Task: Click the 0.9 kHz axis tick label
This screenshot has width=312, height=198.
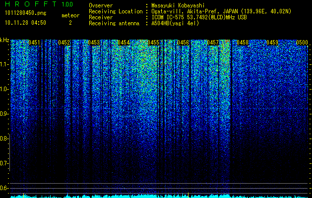Action: (3, 114)
